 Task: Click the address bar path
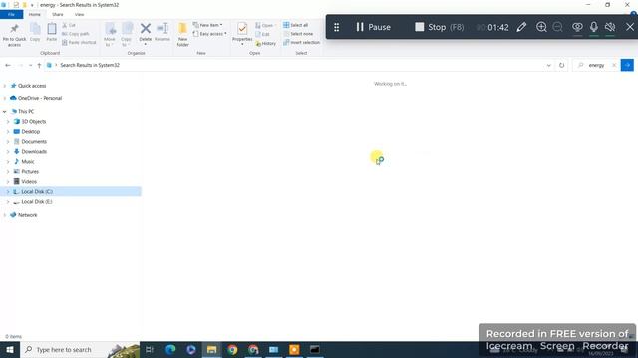90,65
